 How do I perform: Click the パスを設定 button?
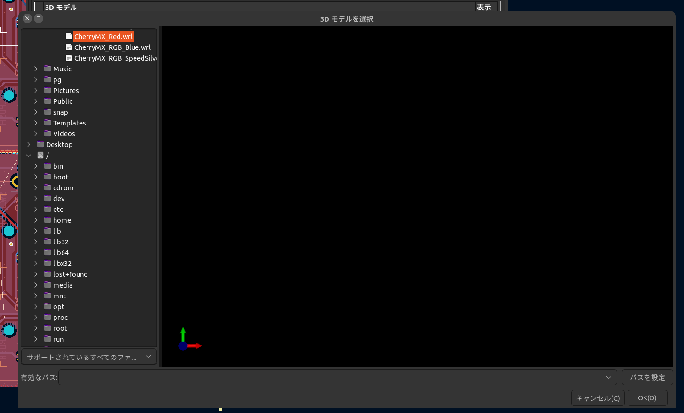coord(647,377)
